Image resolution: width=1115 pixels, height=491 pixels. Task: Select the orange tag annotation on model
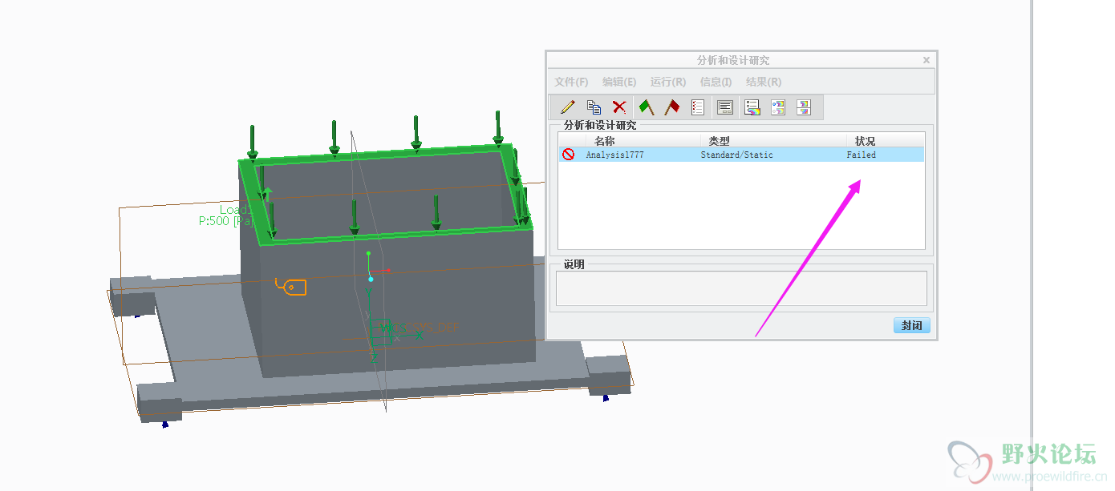tap(290, 286)
